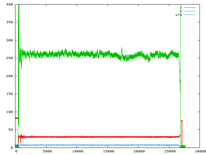Click the short red segment at 80 by the y-axis
This screenshot has width=206, height=155.
pyautogui.click(x=17, y=118)
